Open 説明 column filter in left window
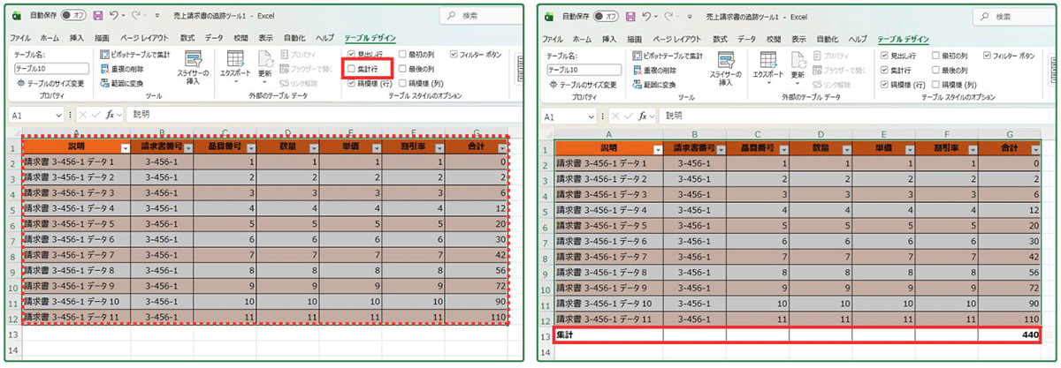The height and width of the screenshot is (368, 1061). tap(125, 148)
